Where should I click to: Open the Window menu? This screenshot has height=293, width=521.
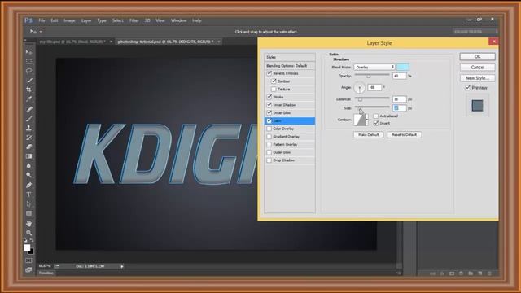coord(178,20)
